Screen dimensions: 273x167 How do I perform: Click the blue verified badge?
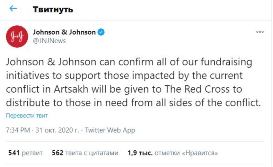(x=101, y=32)
